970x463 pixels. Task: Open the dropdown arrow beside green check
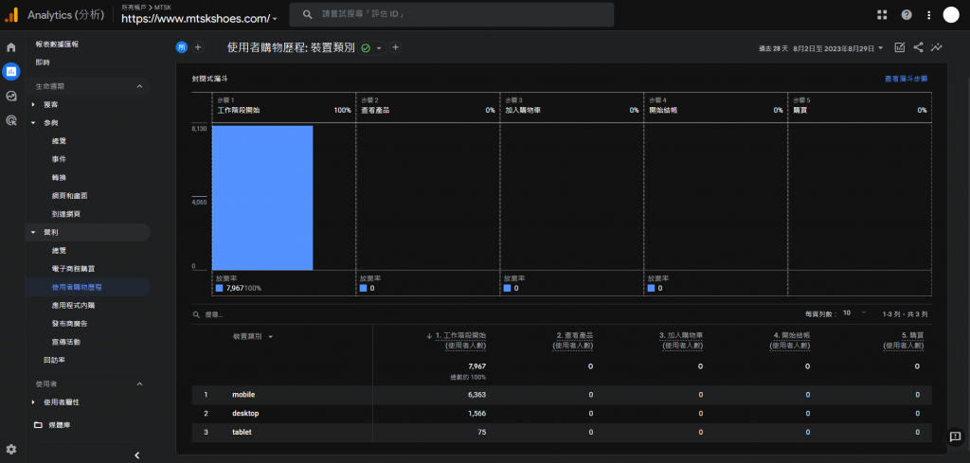point(379,47)
